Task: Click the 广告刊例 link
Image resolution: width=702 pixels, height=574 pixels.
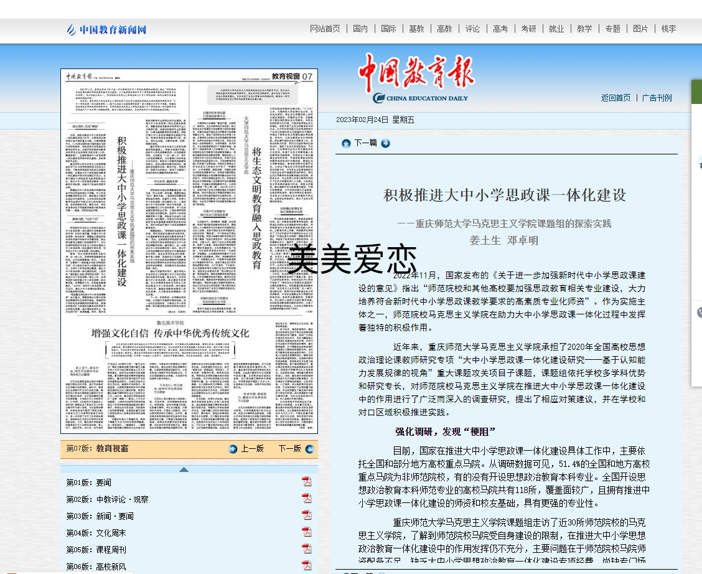Action: pos(657,98)
